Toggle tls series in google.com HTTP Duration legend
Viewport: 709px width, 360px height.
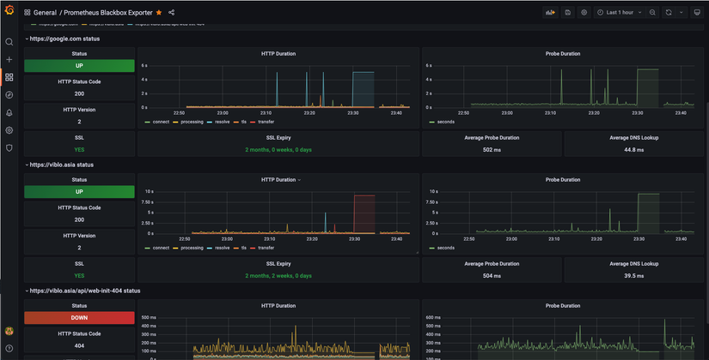[x=240, y=122]
